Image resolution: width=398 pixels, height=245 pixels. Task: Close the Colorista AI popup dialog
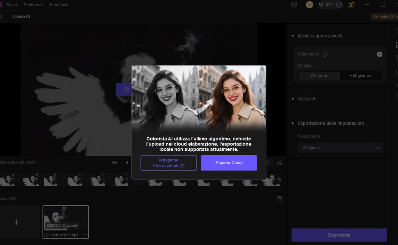262,69
